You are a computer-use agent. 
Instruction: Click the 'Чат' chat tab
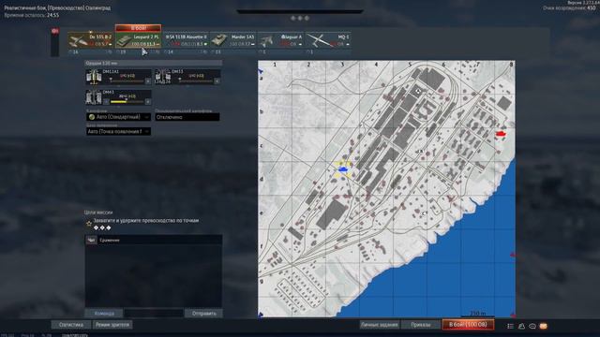pyautogui.click(x=91, y=240)
